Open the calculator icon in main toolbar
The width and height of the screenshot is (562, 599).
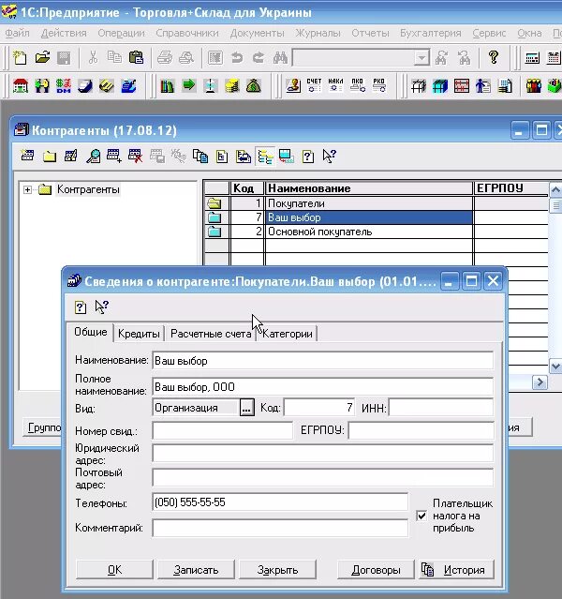(x=532, y=58)
